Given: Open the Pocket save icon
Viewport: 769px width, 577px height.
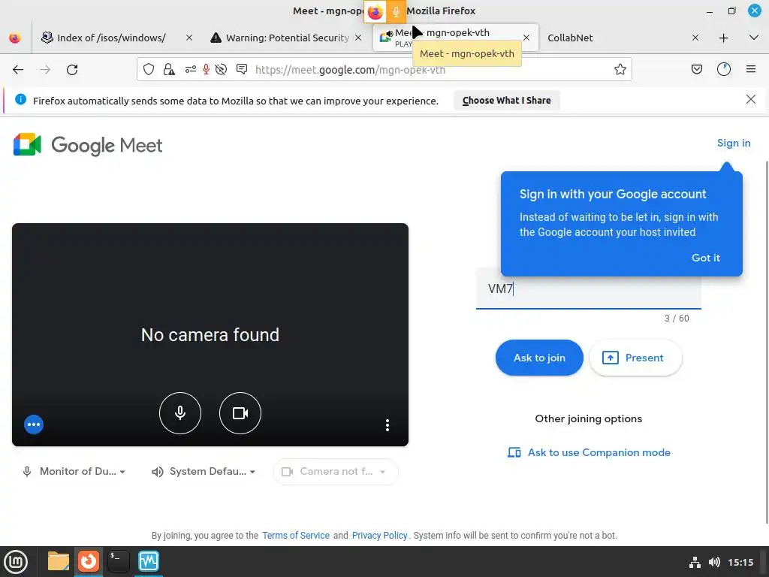Looking at the screenshot, I should 696,70.
